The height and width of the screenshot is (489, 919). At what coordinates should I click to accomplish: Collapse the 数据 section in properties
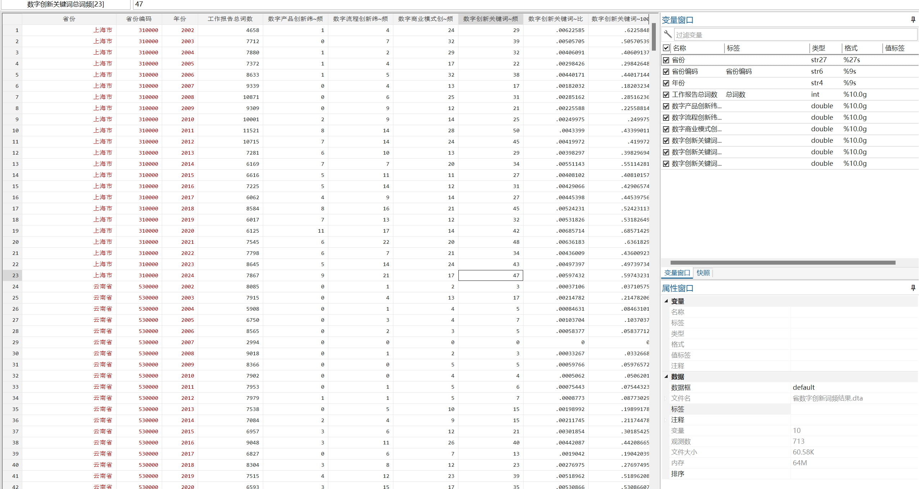pos(666,376)
